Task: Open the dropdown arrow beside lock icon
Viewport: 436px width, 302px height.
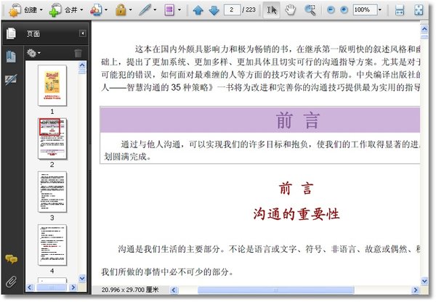Action: [x=130, y=10]
